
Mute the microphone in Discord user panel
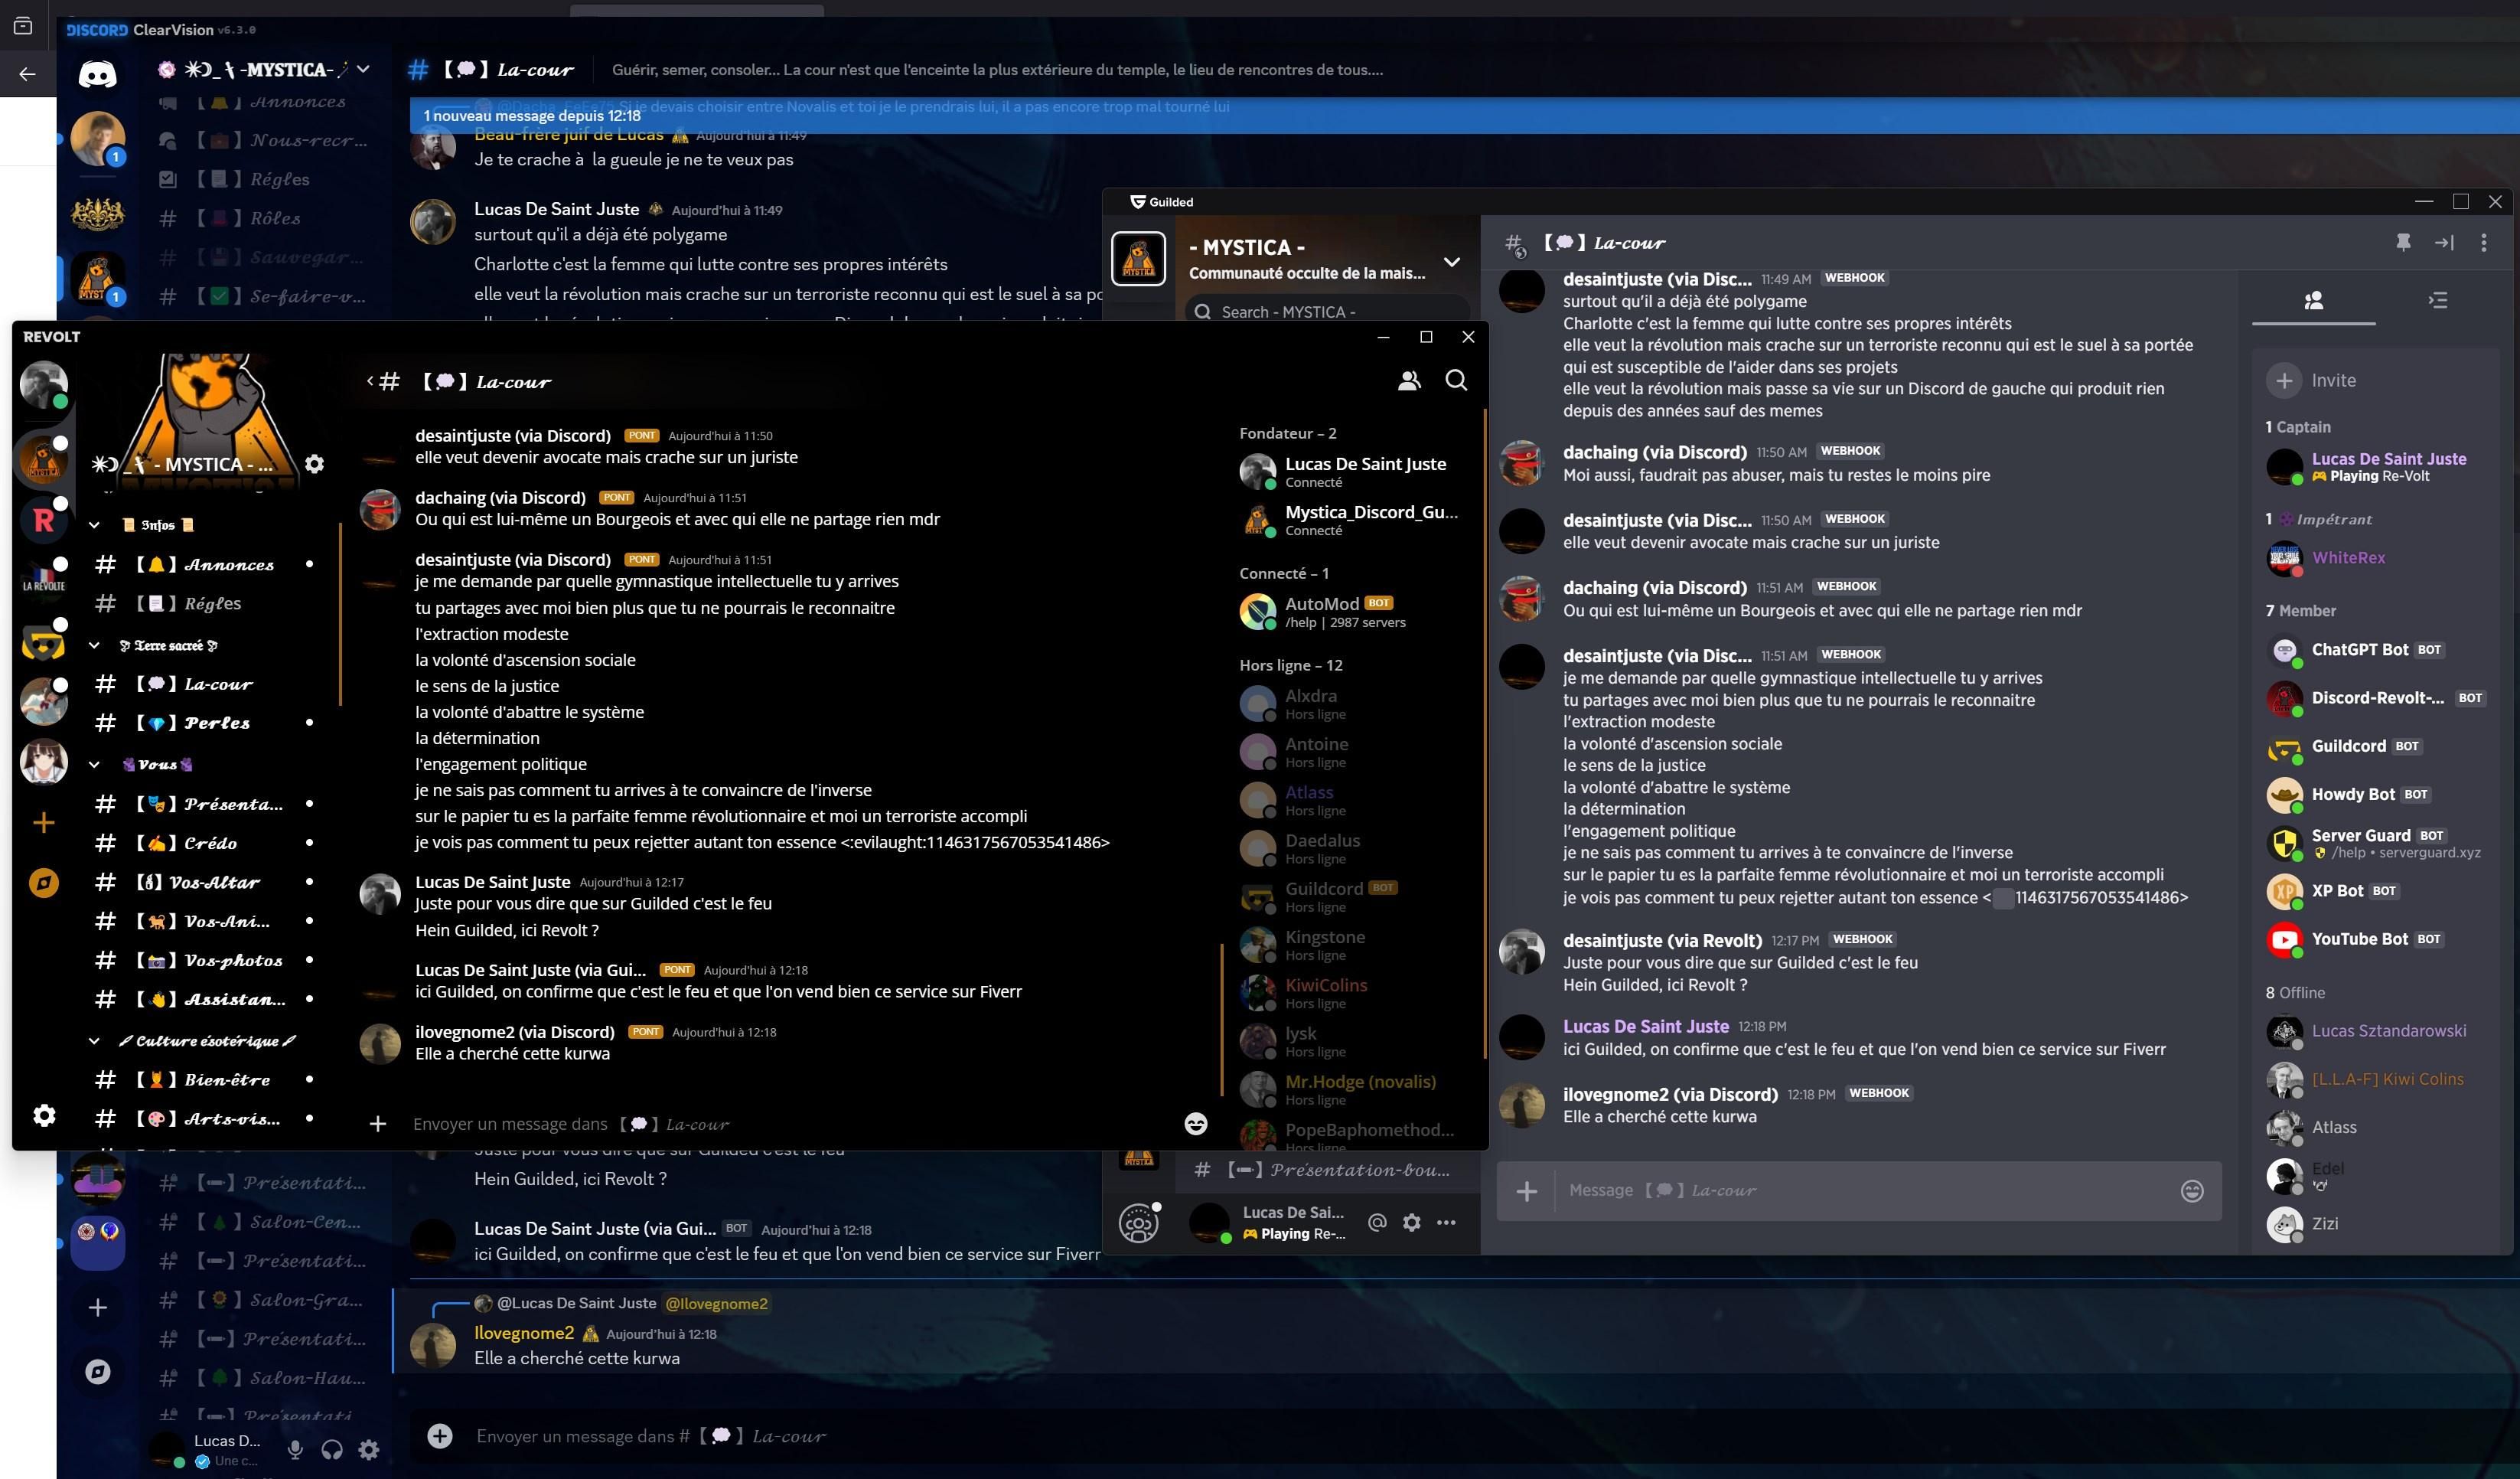[295, 1449]
